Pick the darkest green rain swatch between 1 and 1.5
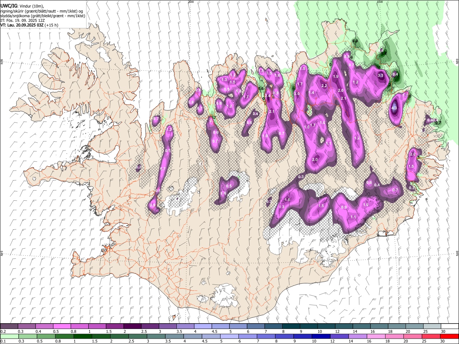This screenshot has height=344, width=459. coord(82,336)
